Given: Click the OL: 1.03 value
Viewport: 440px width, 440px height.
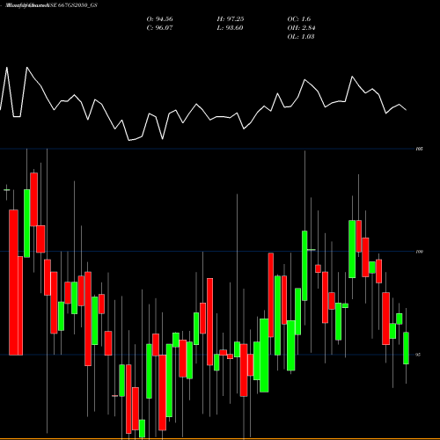Looking at the screenshot, I should pos(301,37).
